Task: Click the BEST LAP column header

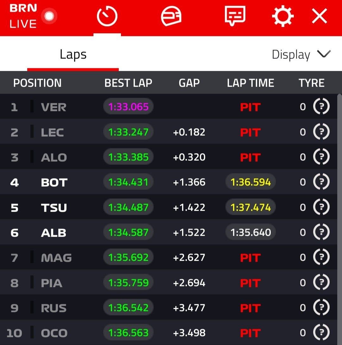Action: (x=128, y=83)
